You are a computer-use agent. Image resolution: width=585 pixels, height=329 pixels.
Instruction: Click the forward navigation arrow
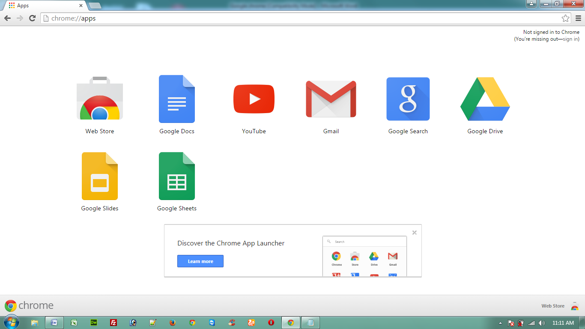20,18
